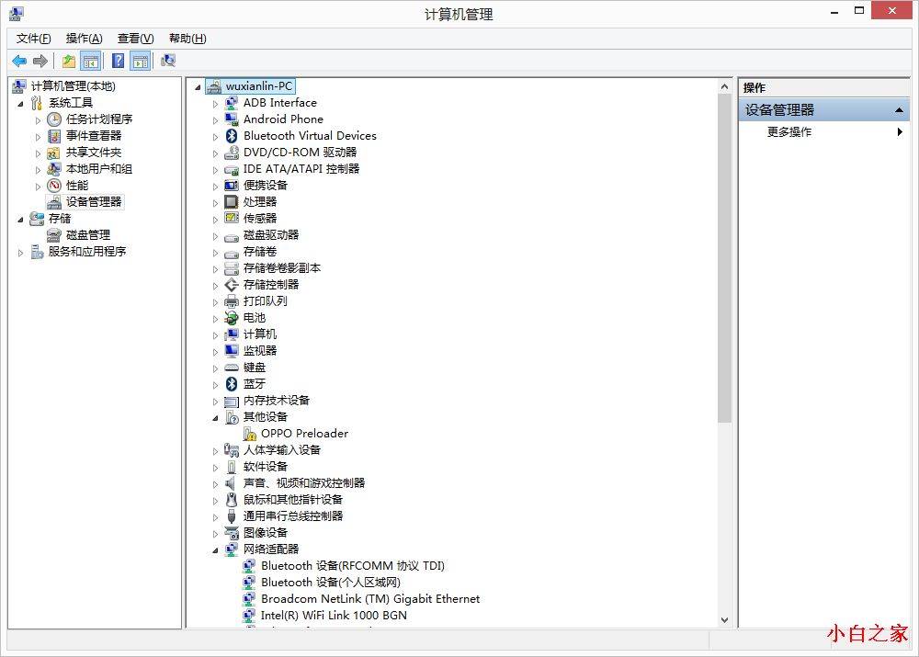The width and height of the screenshot is (919, 657).
Task: Click the OPPO Preloader warning icon
Action: pos(250,434)
